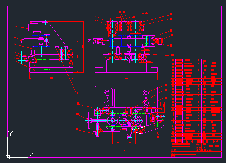Select the plan view with three circular clamps

(125, 119)
